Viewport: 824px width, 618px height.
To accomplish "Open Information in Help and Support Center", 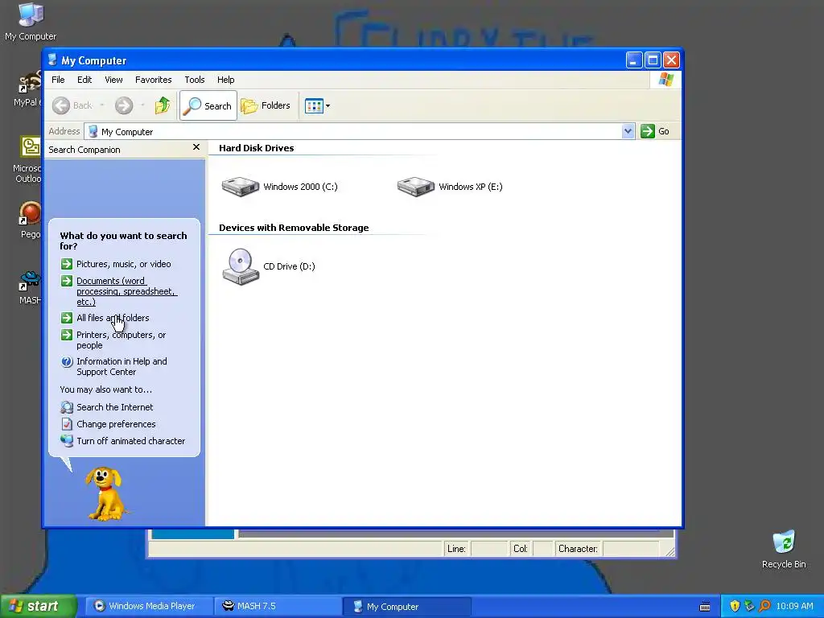I will (x=122, y=367).
